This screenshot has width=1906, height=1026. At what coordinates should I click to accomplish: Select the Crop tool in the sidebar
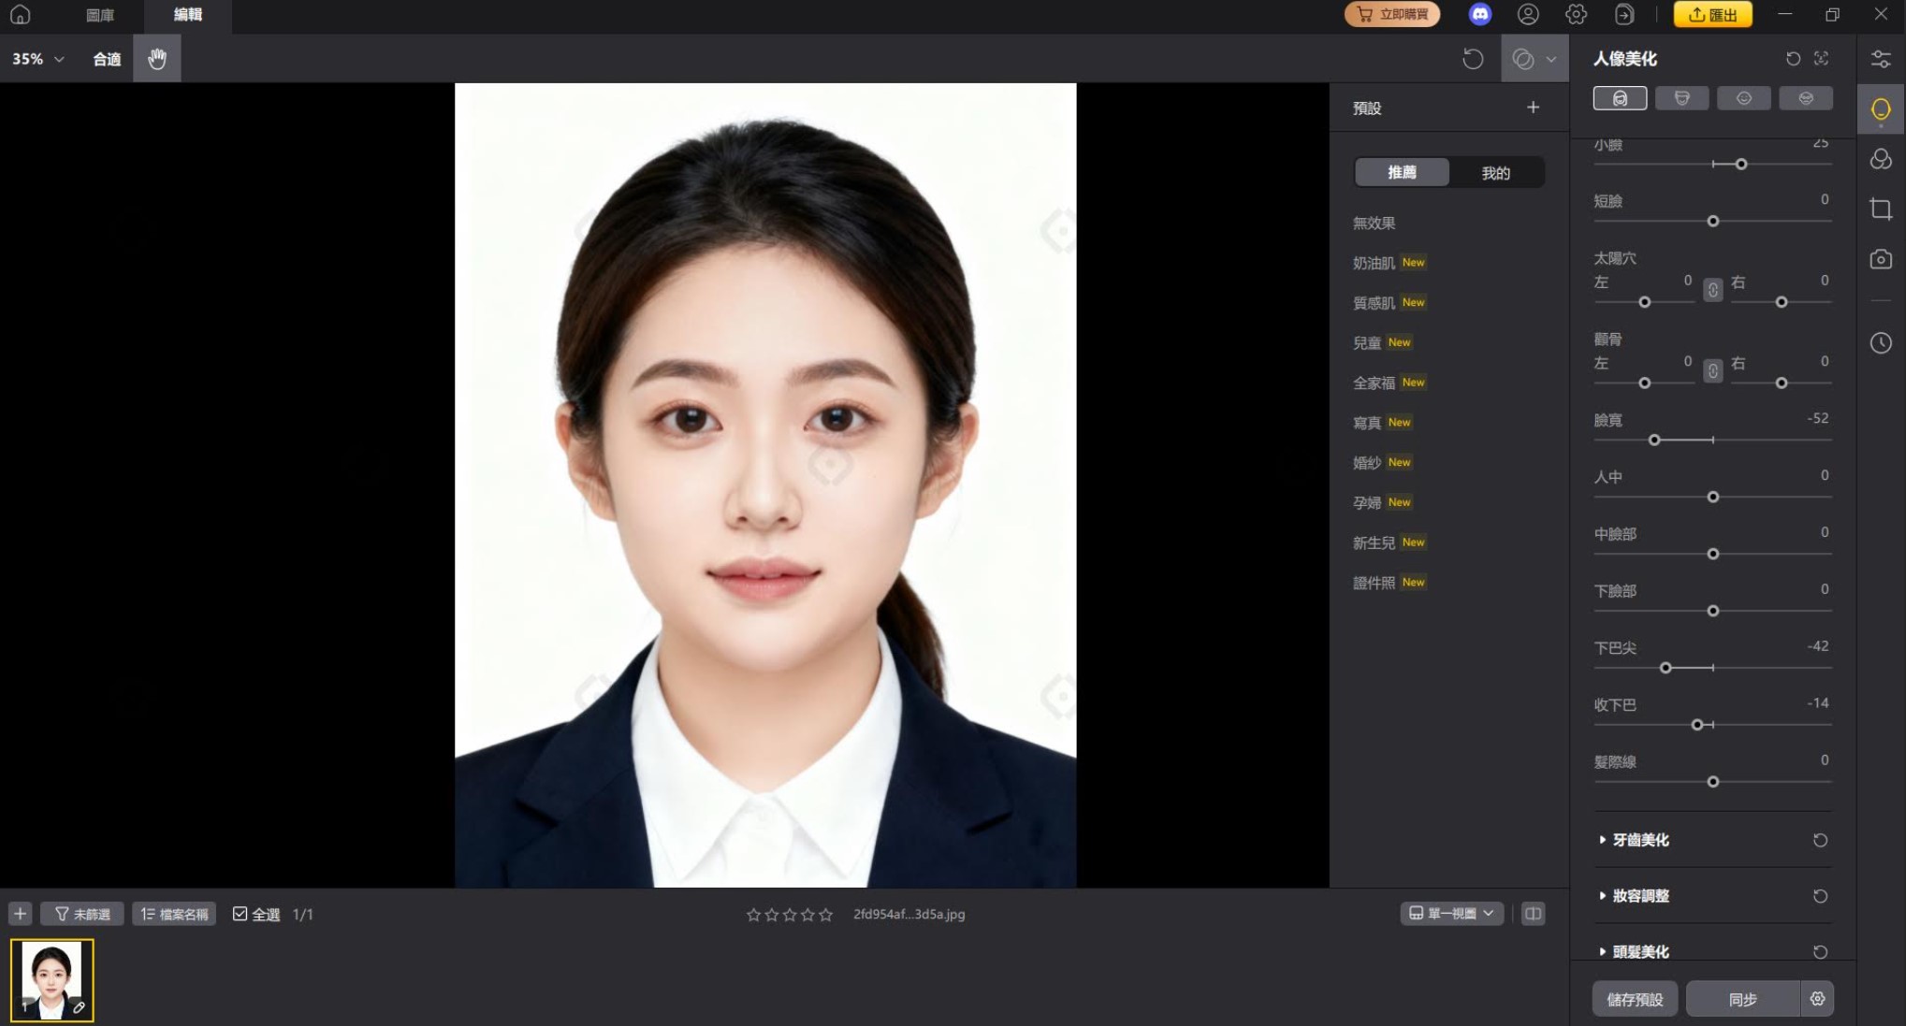coord(1881,209)
